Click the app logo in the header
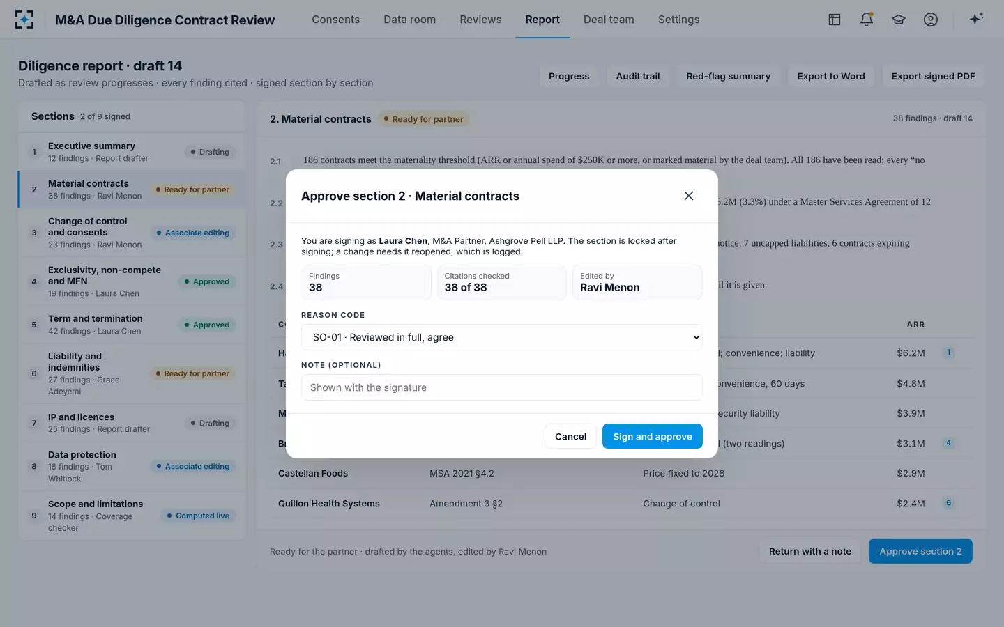Screen dimensions: 1004x627 24,20
